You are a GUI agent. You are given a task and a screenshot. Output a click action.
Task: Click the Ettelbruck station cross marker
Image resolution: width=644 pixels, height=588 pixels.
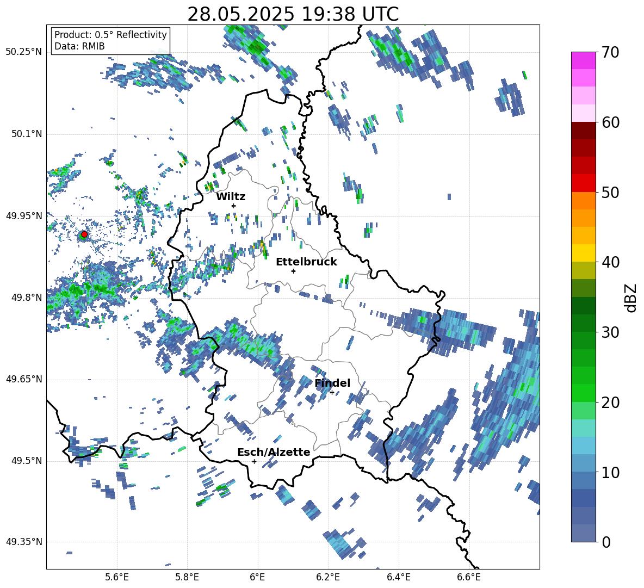[x=293, y=271]
